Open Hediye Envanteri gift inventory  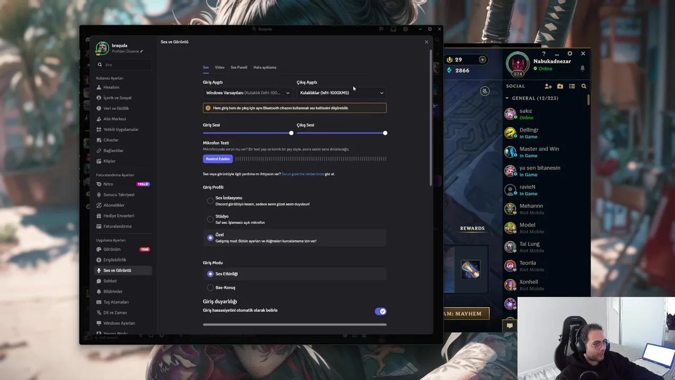click(x=123, y=216)
